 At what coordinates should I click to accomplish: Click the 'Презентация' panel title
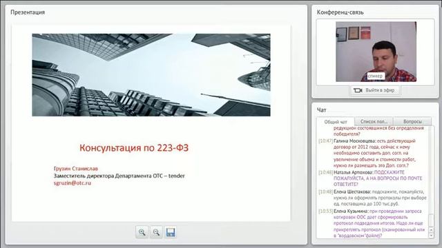[28, 12]
